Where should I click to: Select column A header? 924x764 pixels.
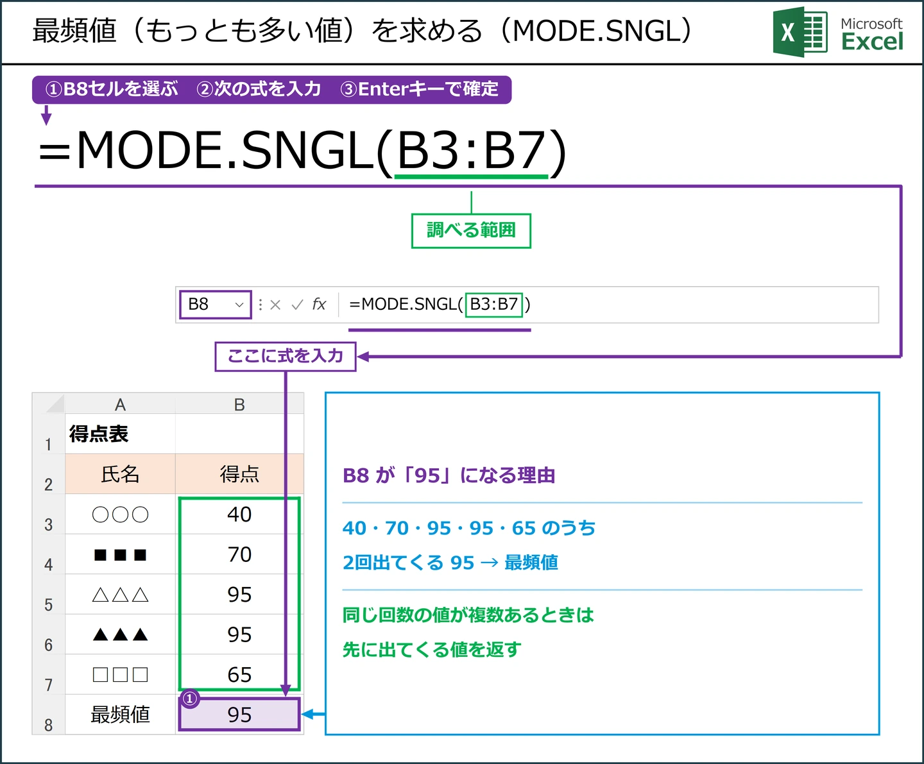click(x=120, y=404)
